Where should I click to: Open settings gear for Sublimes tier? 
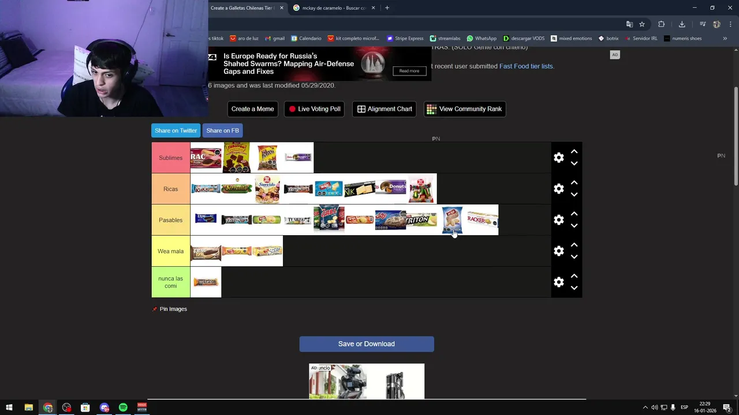(558, 157)
